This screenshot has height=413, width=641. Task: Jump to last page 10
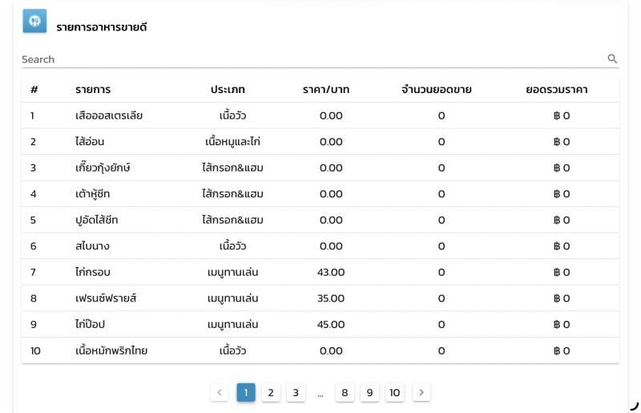click(394, 392)
